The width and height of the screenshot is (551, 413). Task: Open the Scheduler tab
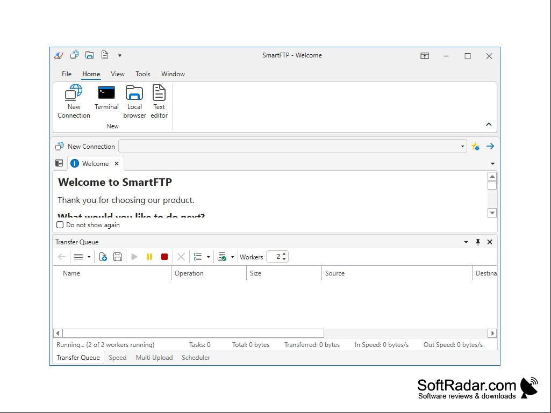click(x=196, y=358)
